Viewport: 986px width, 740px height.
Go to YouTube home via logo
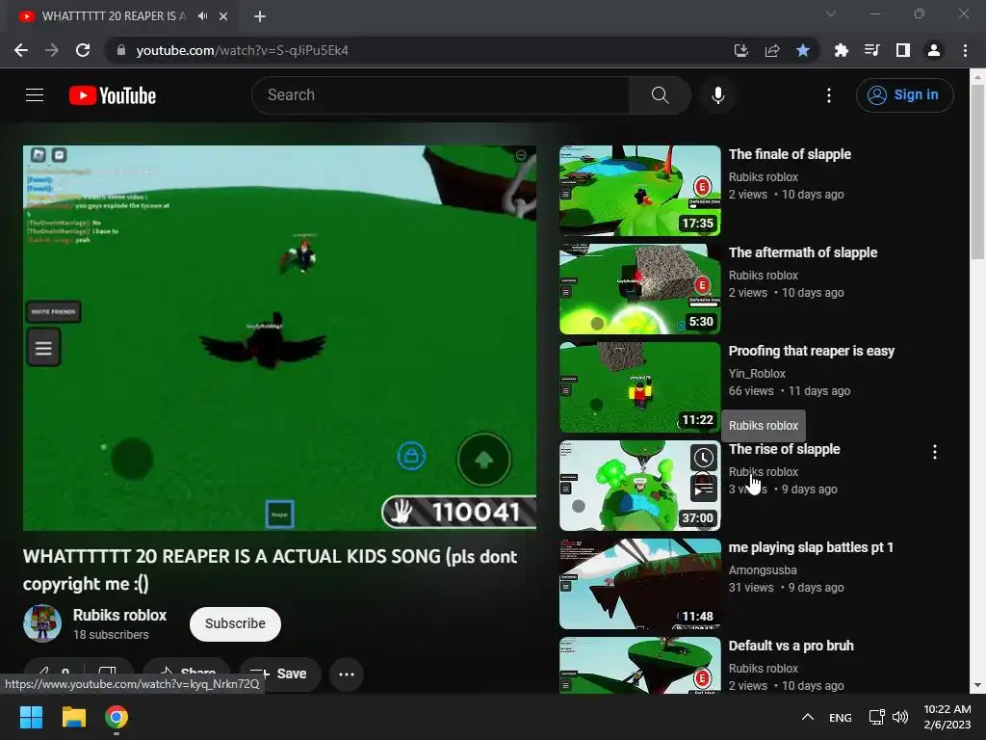[113, 95]
